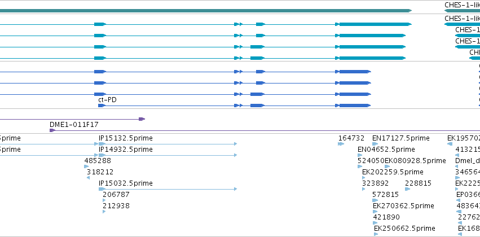Click the EK202259.5prime label
480x237 pixels.
[x=393, y=172]
